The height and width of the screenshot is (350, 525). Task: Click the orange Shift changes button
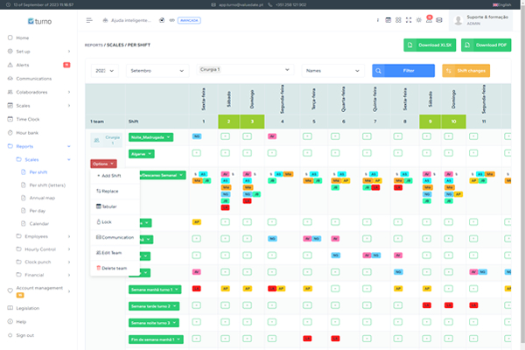472,71
